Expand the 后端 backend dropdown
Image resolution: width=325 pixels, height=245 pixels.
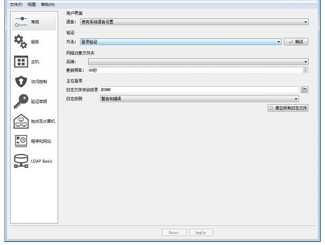coord(198,62)
